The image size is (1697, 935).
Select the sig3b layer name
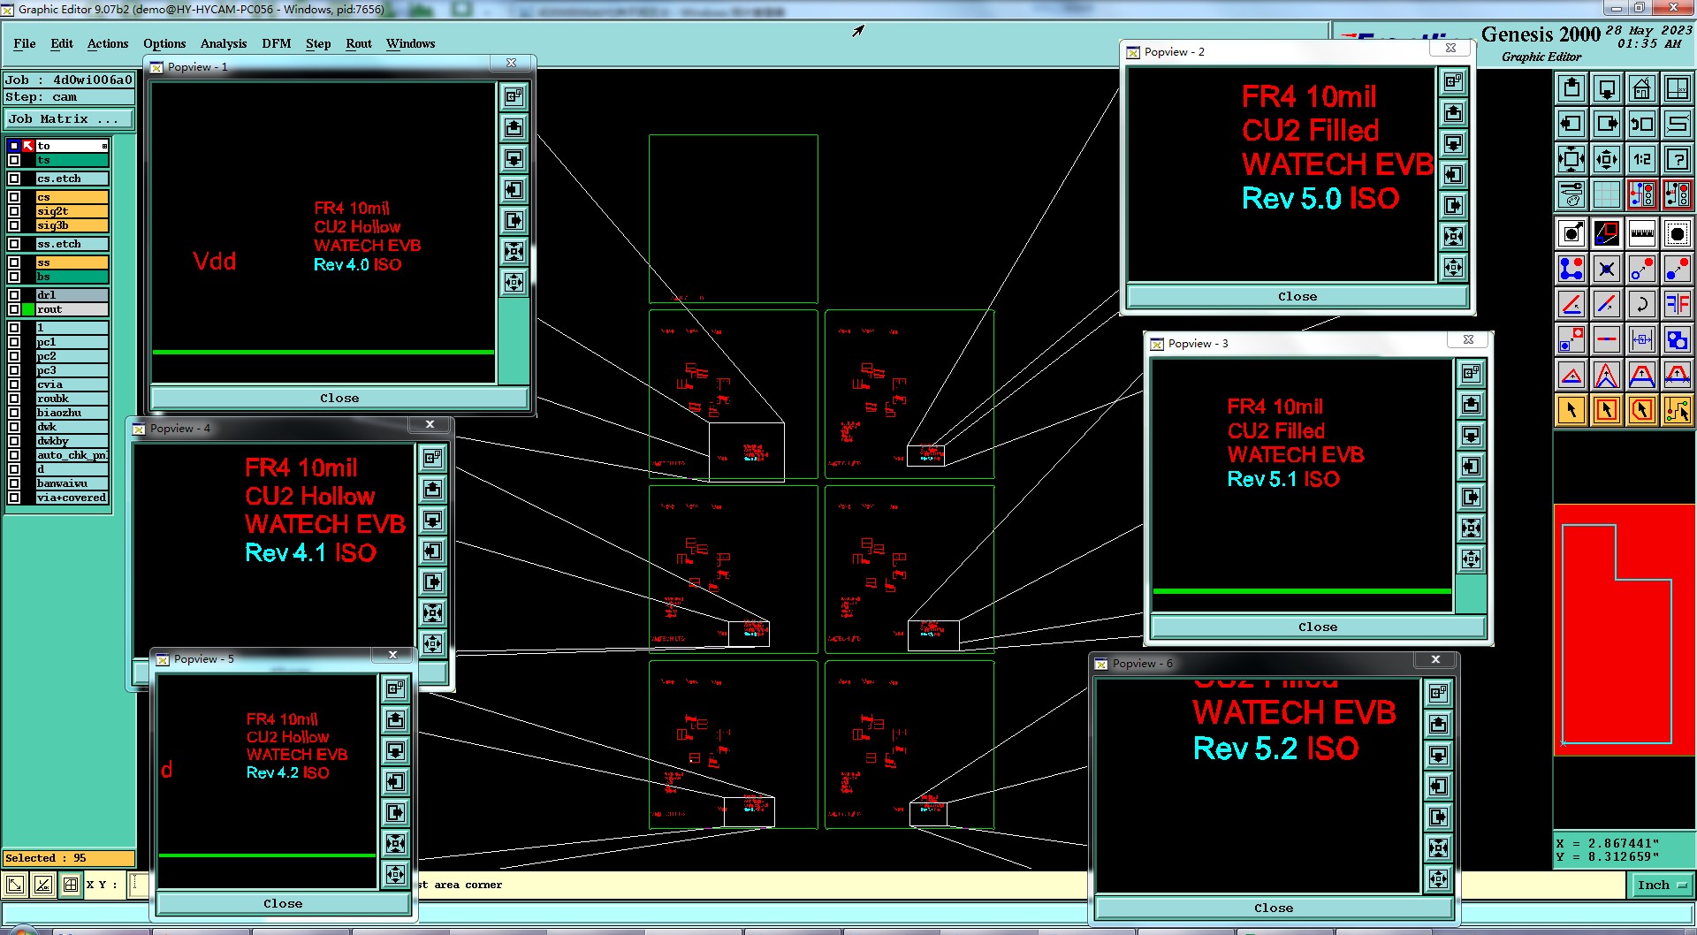[x=72, y=225]
